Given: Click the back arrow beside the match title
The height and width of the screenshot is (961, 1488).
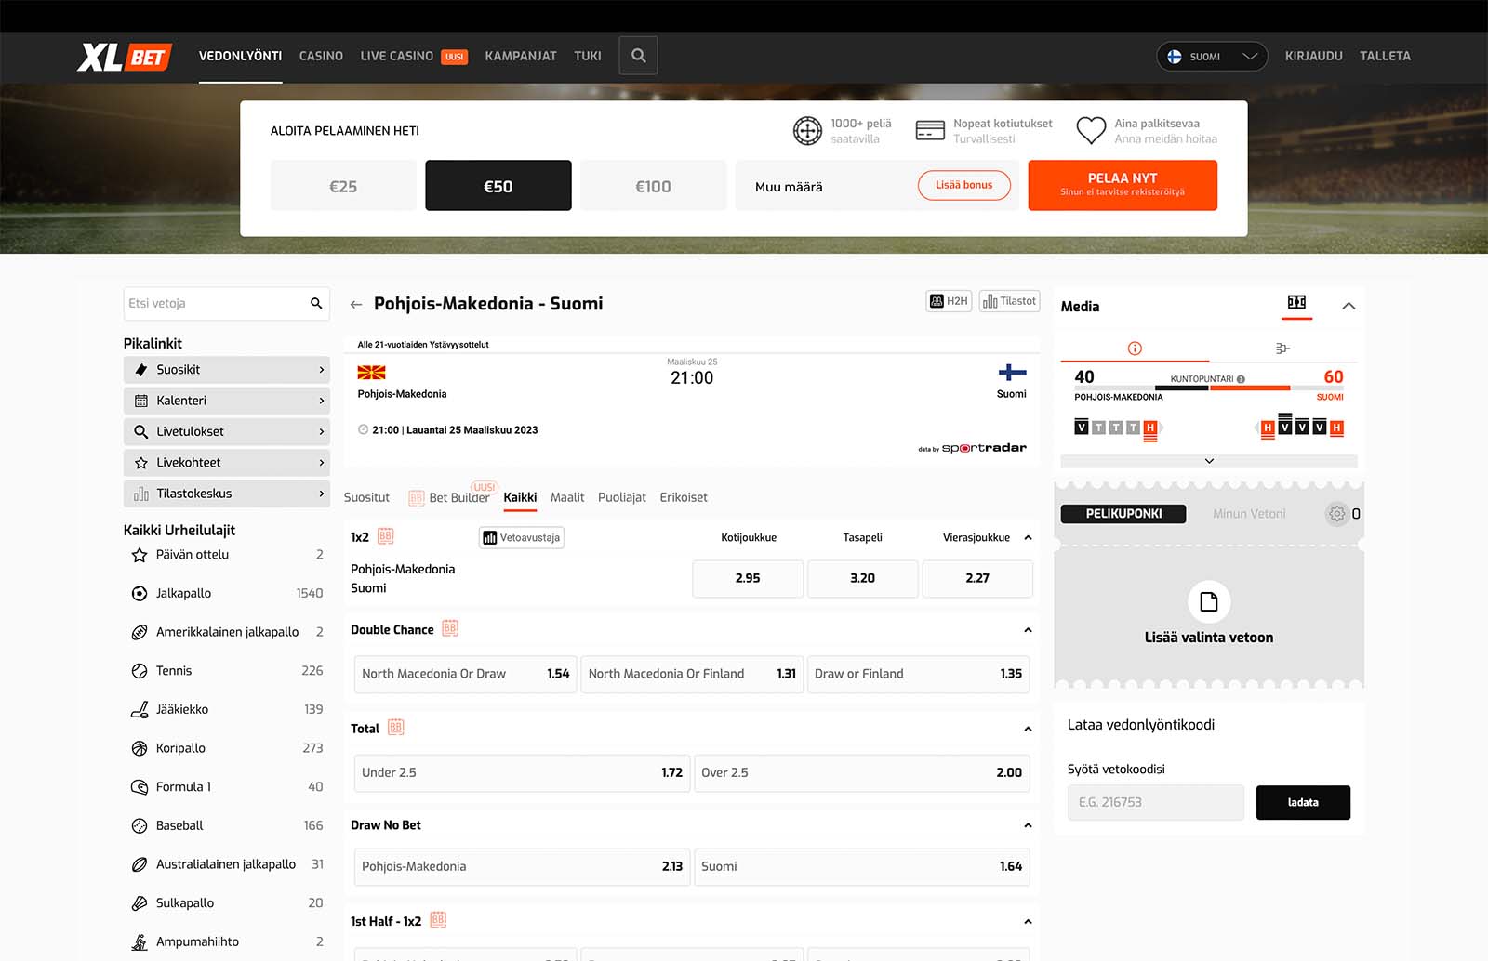Looking at the screenshot, I should (356, 304).
